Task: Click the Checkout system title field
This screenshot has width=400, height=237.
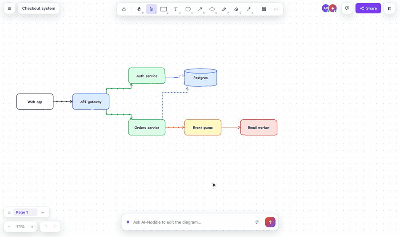Action: 39,8
